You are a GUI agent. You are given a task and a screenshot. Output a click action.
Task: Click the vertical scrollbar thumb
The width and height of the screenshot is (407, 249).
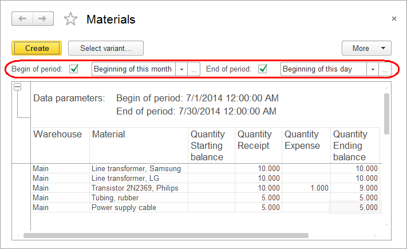[x=386, y=114]
